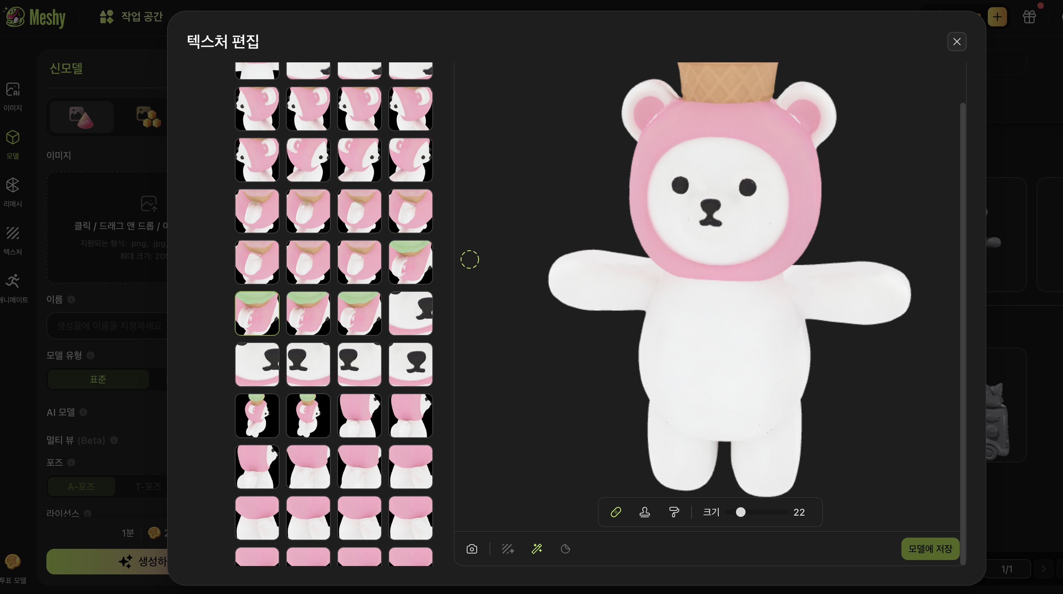
Task: Adjust the 크기 brush size slider
Action: 741,512
